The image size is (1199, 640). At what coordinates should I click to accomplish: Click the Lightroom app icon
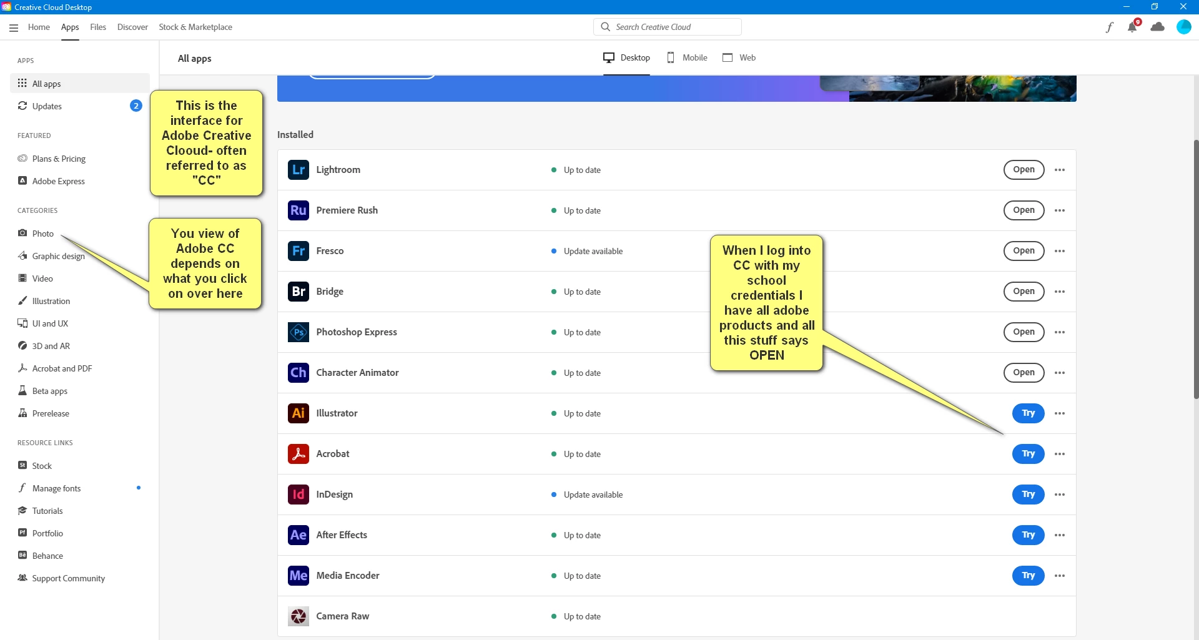299,170
